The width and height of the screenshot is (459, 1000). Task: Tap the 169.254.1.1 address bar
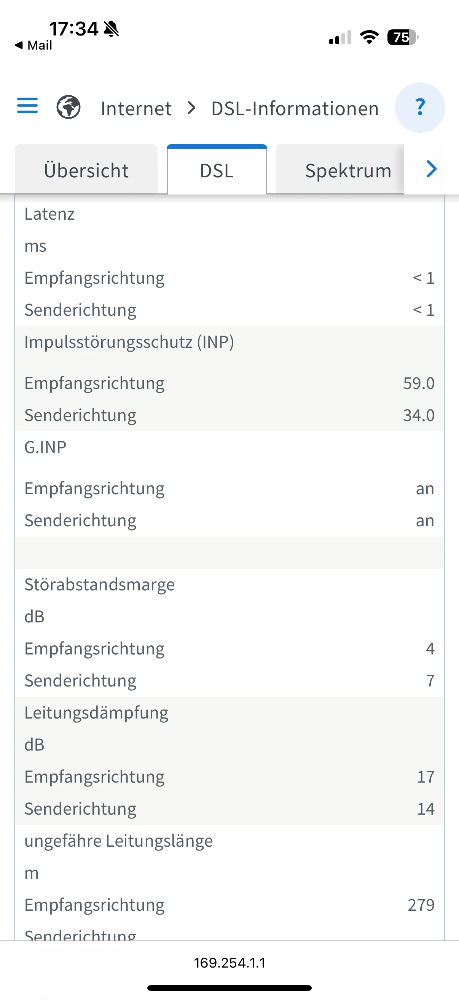point(229,963)
